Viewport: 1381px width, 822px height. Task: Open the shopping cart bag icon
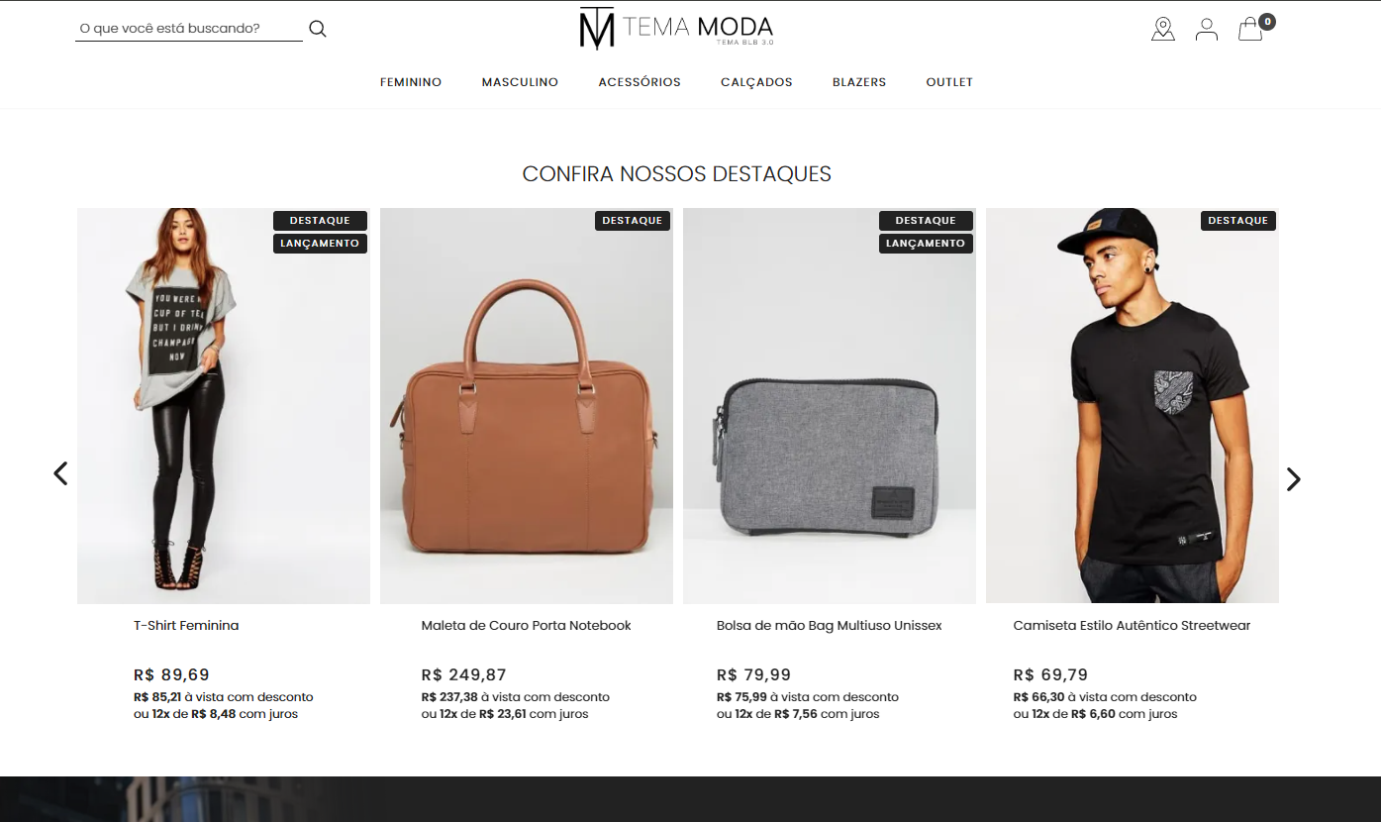tap(1250, 30)
